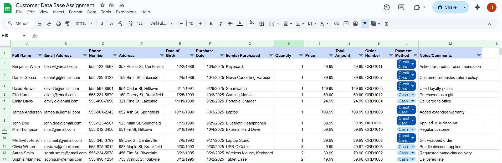
Task: Open the comments history icon
Action: (401, 7)
